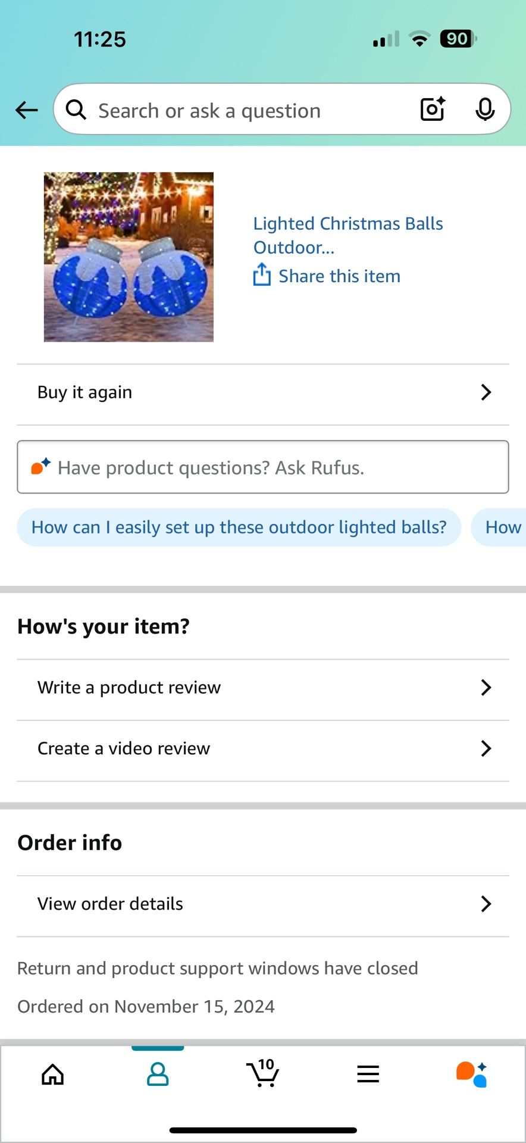Tap the microphone voice search icon
Viewport: 526px width, 1143px height.
(x=485, y=109)
